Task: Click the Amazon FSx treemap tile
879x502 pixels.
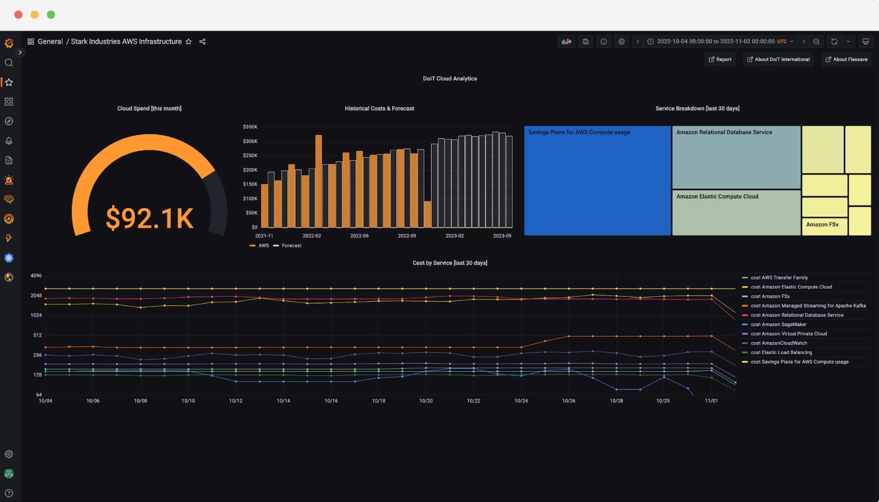Action: (x=824, y=227)
